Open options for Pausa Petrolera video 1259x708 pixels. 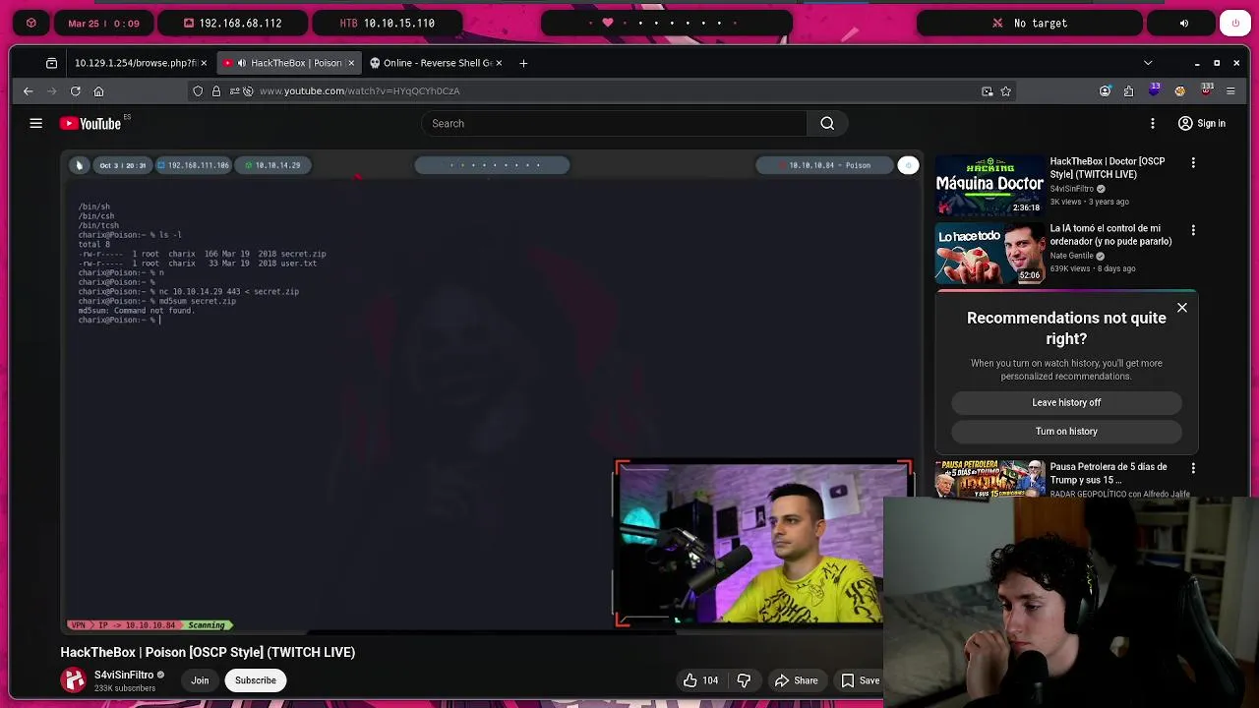[x=1193, y=468]
